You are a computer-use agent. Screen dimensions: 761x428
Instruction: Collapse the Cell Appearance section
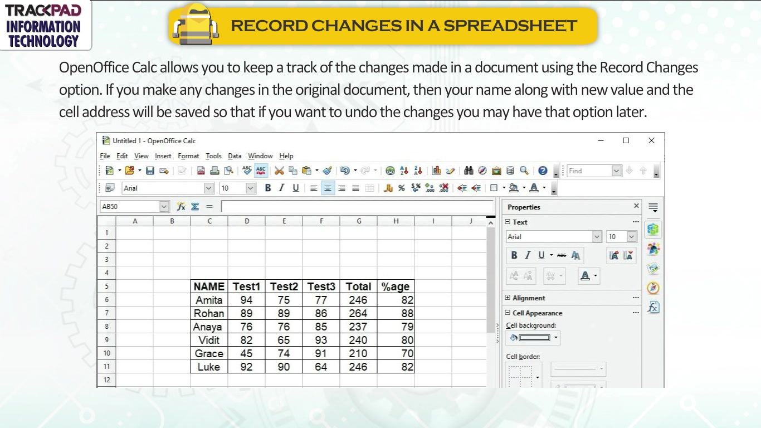point(508,313)
